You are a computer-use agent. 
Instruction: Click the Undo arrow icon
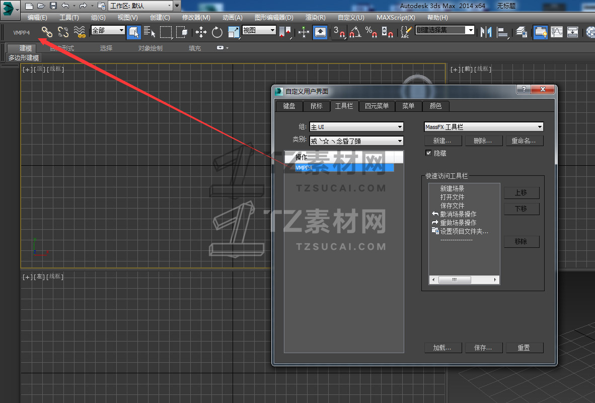click(x=65, y=6)
